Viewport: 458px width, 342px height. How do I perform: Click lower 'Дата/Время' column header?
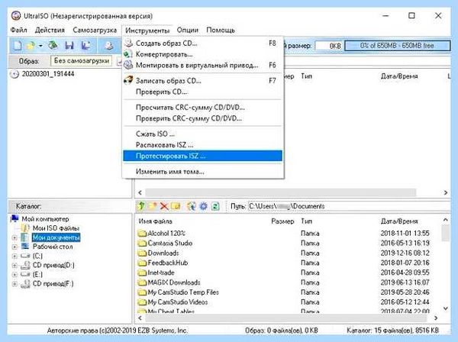point(399,221)
